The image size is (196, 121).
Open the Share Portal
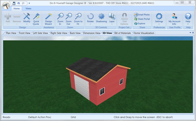(x=142, y=19)
